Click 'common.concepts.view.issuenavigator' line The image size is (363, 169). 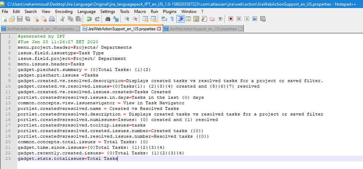pyautogui.click(x=101, y=103)
